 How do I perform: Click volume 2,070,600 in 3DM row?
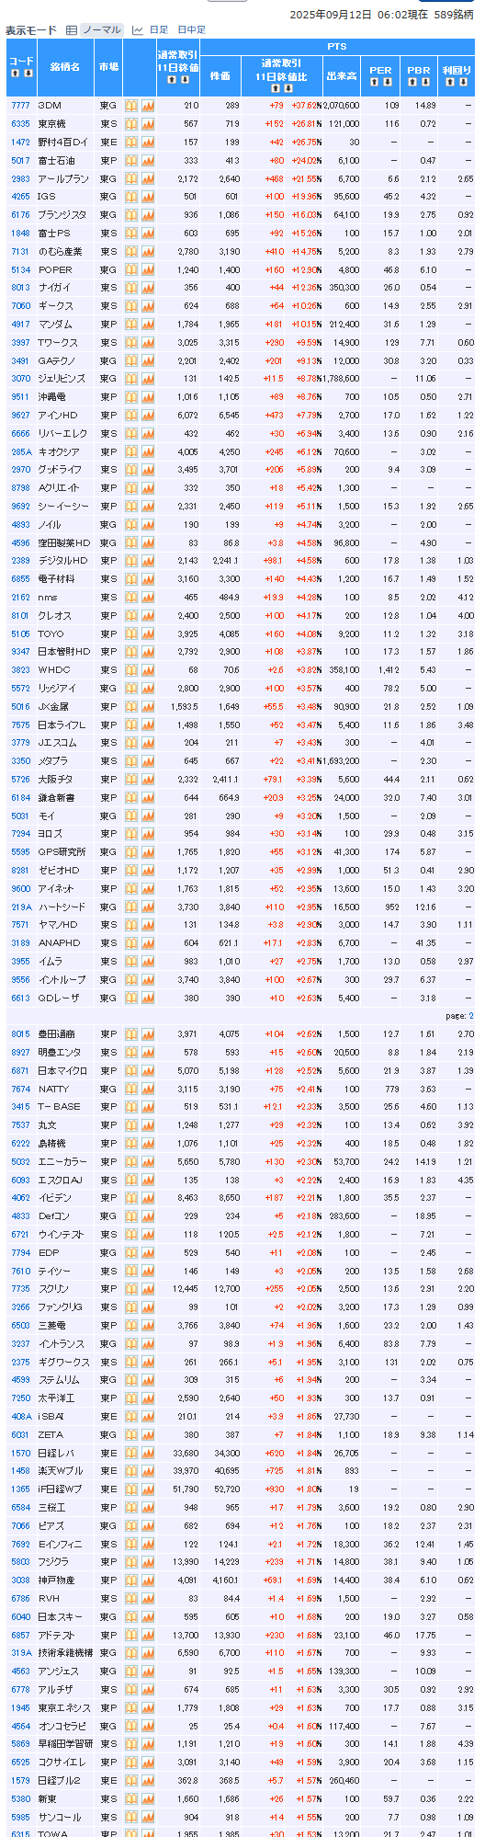[342, 106]
